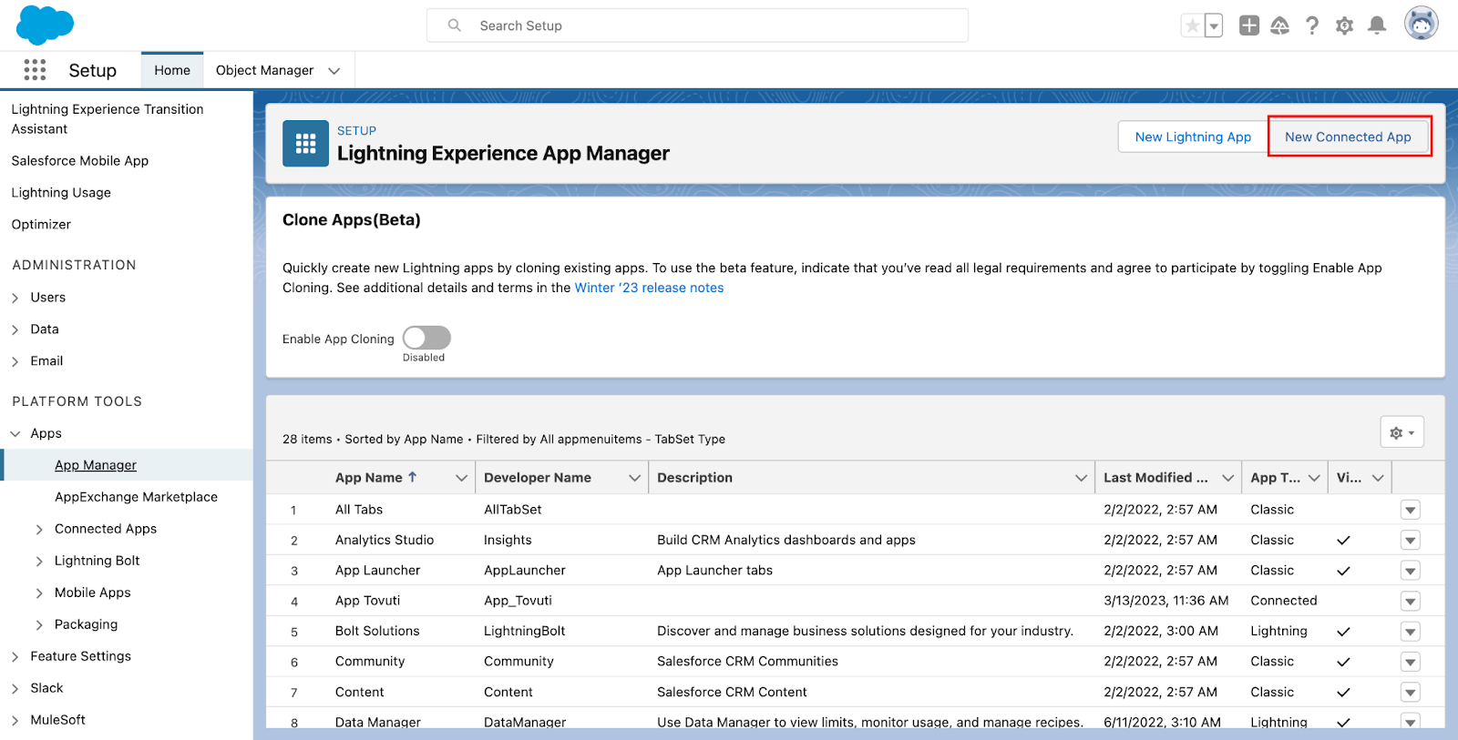This screenshot has width=1458, height=740.
Task: Click the user avatar icon
Action: tap(1422, 24)
